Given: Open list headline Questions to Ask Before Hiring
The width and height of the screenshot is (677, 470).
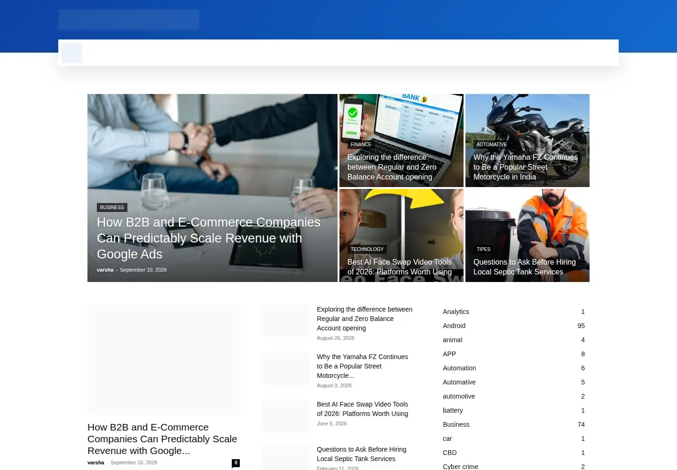Looking at the screenshot, I should coord(361,454).
